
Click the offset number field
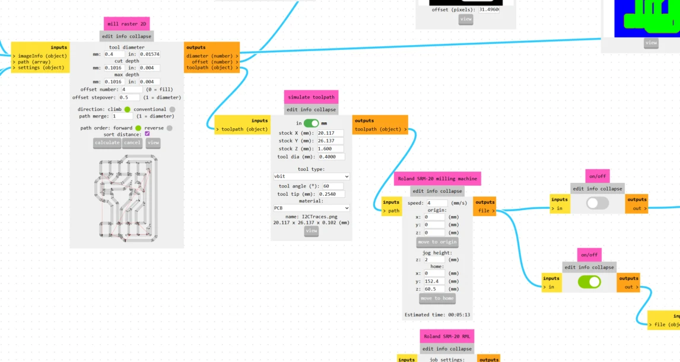pyautogui.click(x=132, y=89)
